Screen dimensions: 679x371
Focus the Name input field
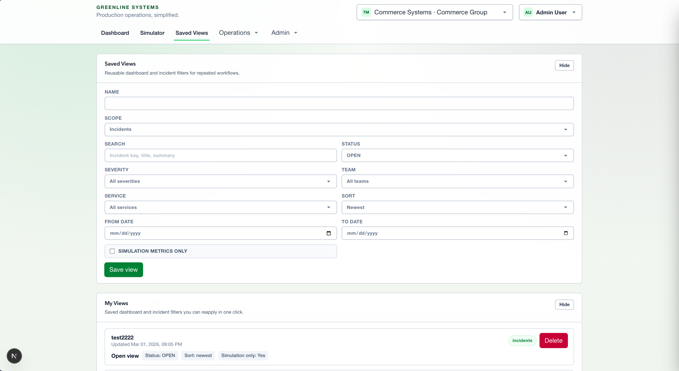pos(339,104)
